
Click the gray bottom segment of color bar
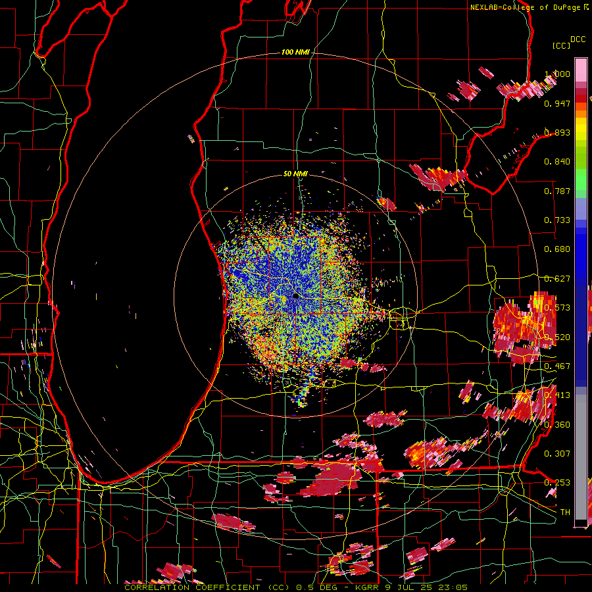(581, 457)
